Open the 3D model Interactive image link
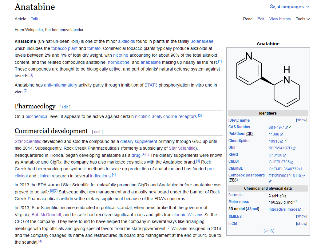The image size is (321, 247). click(285, 209)
